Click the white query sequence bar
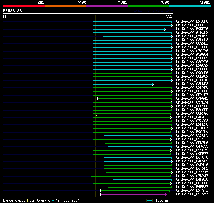Screen dimensions: 214x203 click(88, 14)
